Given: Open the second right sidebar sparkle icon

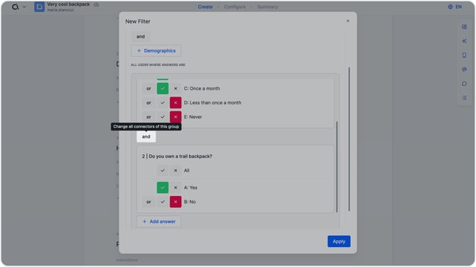Looking at the screenshot, I should click(x=464, y=41).
